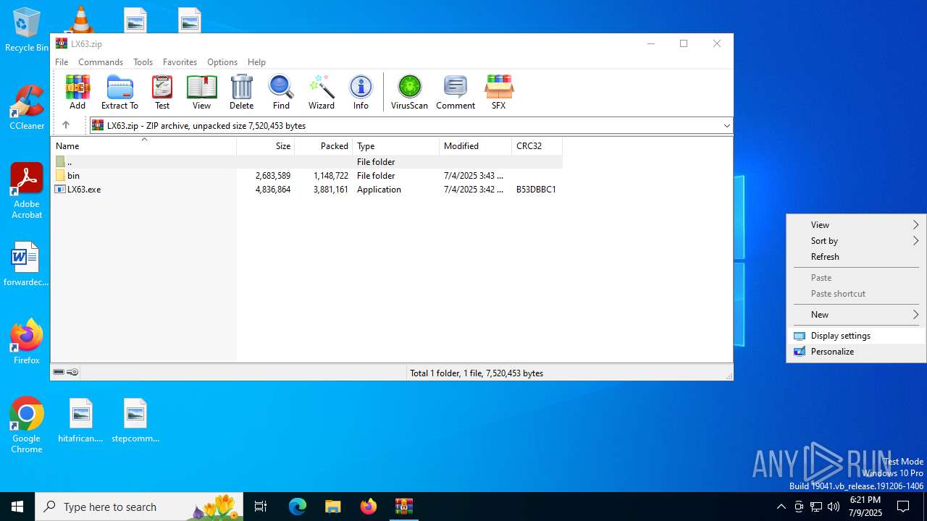Viewport: 927px width, 521px height.
Task: Choose Display settings in context menu
Action: [x=855, y=336]
